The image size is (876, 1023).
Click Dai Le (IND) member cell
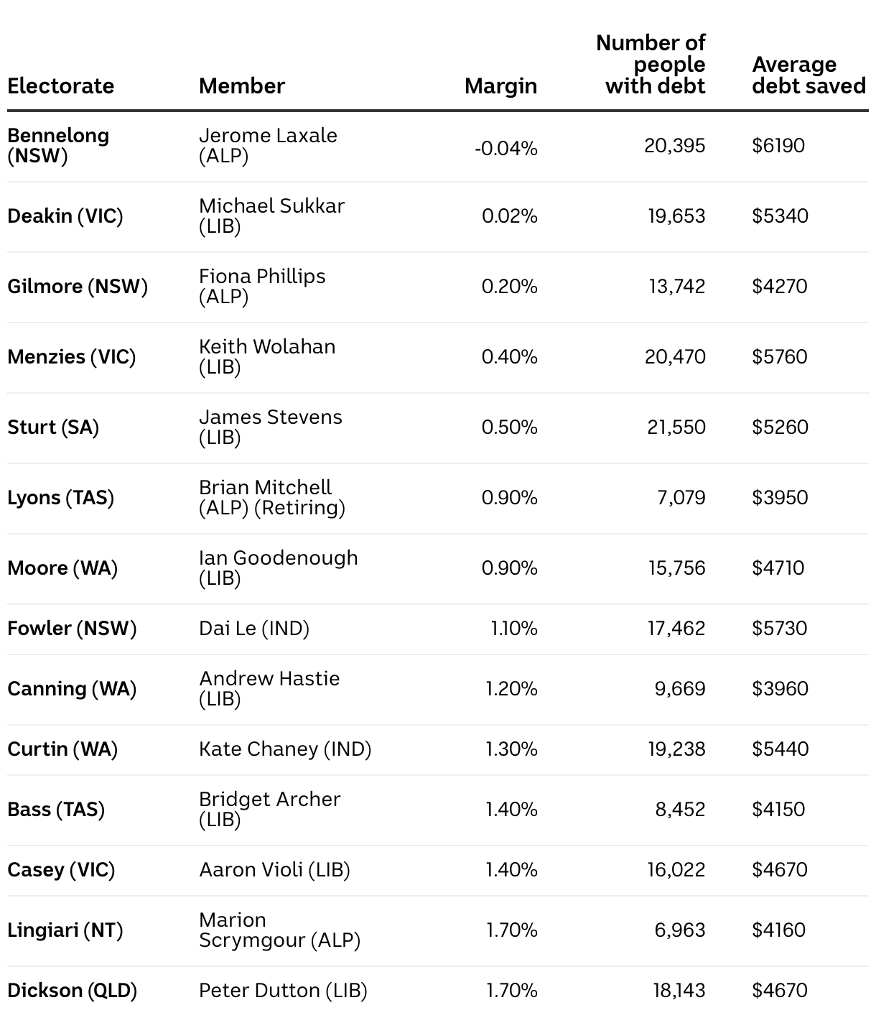tap(254, 629)
